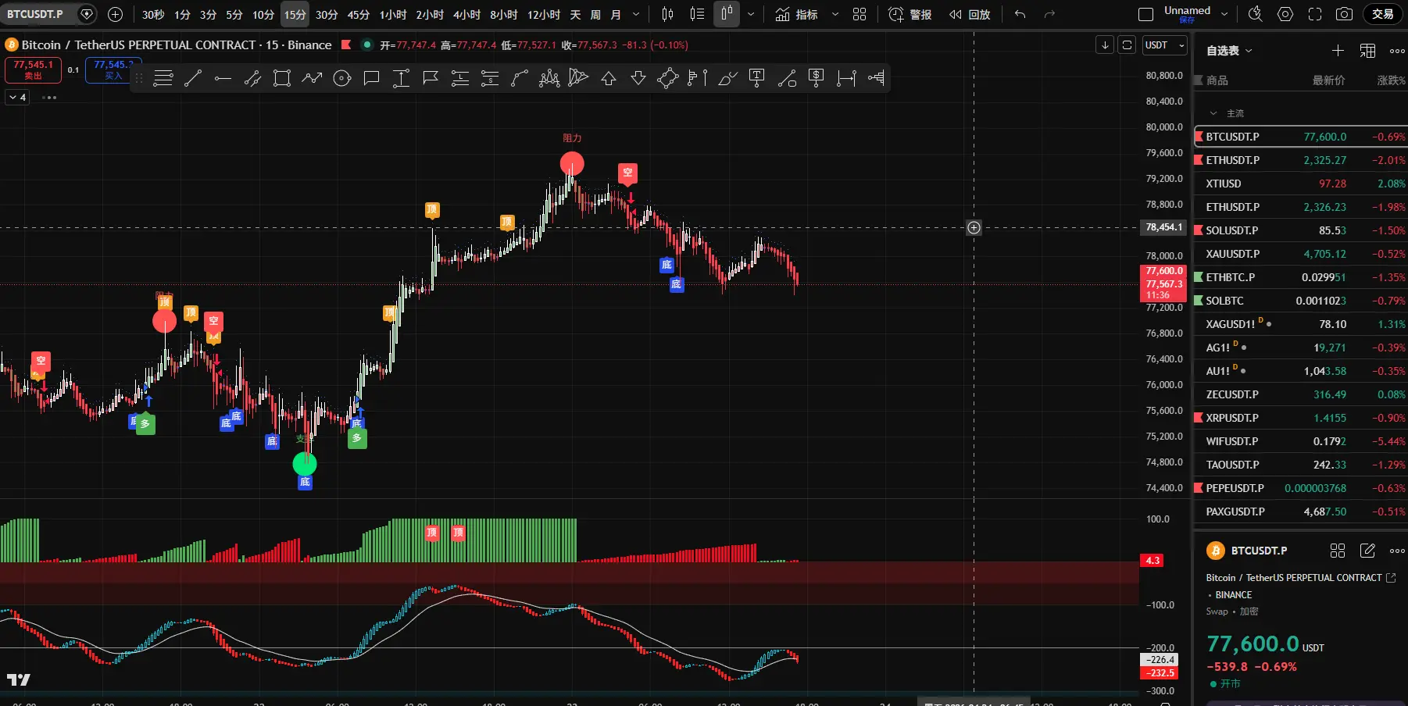Add a symbol to watchlist with plus icon
The width and height of the screenshot is (1408, 706).
coord(1338,51)
